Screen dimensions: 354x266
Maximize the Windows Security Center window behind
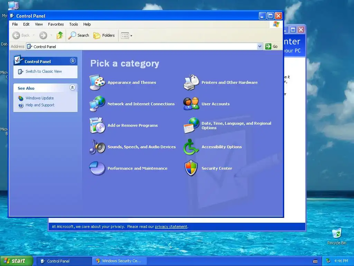(x=293, y=30)
